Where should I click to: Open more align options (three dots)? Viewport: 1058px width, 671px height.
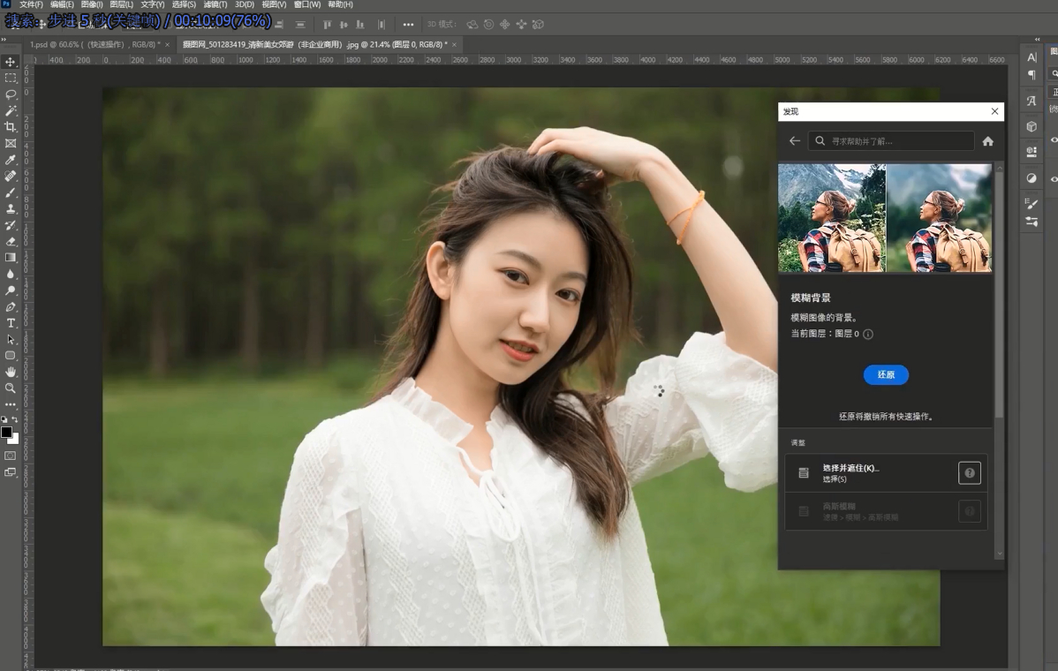point(408,24)
